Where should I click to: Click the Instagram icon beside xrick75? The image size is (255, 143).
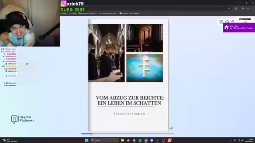tap(64, 4)
